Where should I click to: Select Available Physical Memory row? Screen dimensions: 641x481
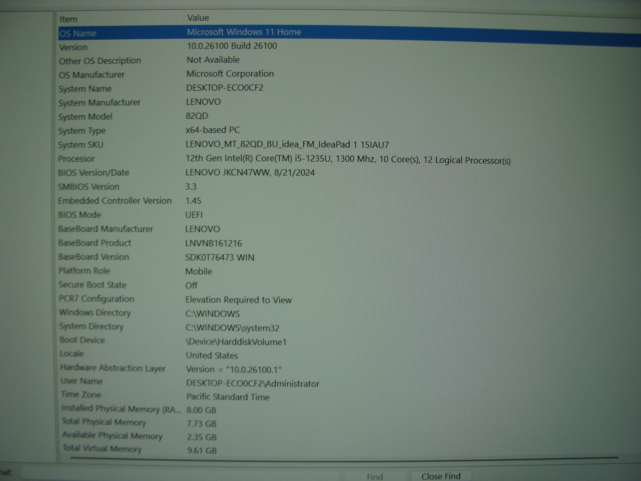pos(112,436)
